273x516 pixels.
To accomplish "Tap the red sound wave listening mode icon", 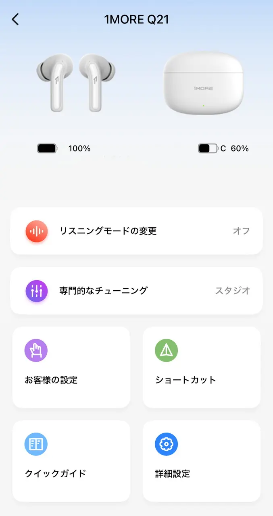I will point(36,231).
